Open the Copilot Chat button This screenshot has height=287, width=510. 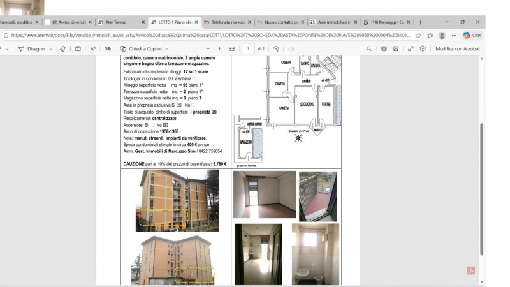click(x=472, y=35)
